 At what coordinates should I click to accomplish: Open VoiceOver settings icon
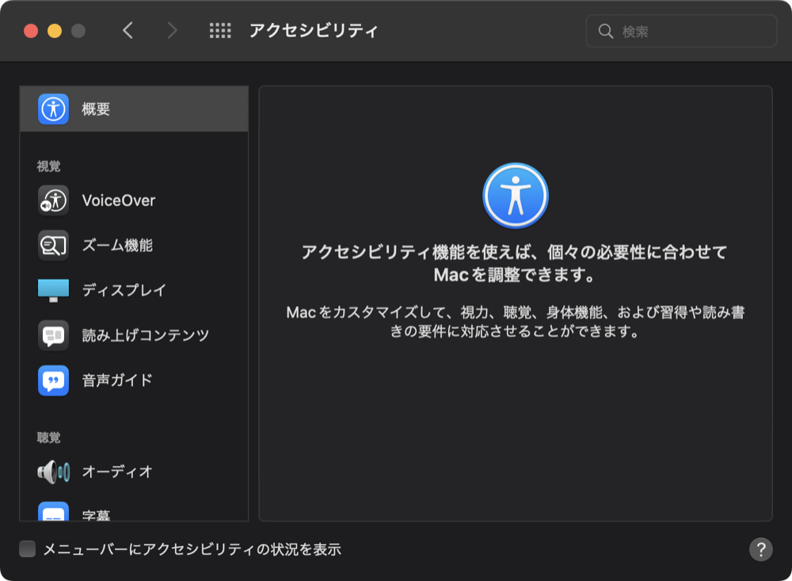pyautogui.click(x=53, y=201)
